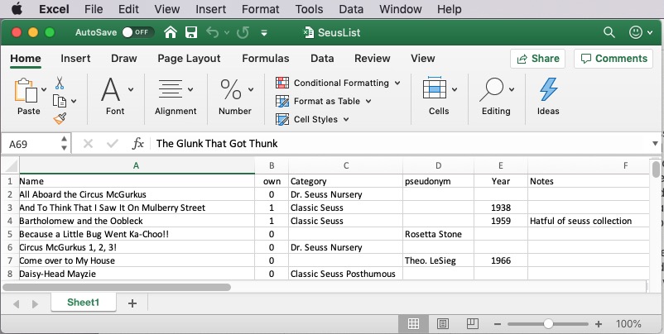Confirm the formula bar entry
The image size is (664, 334).
[x=113, y=144]
